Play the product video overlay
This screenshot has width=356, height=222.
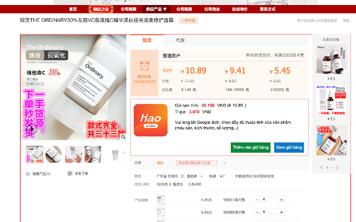32,129
